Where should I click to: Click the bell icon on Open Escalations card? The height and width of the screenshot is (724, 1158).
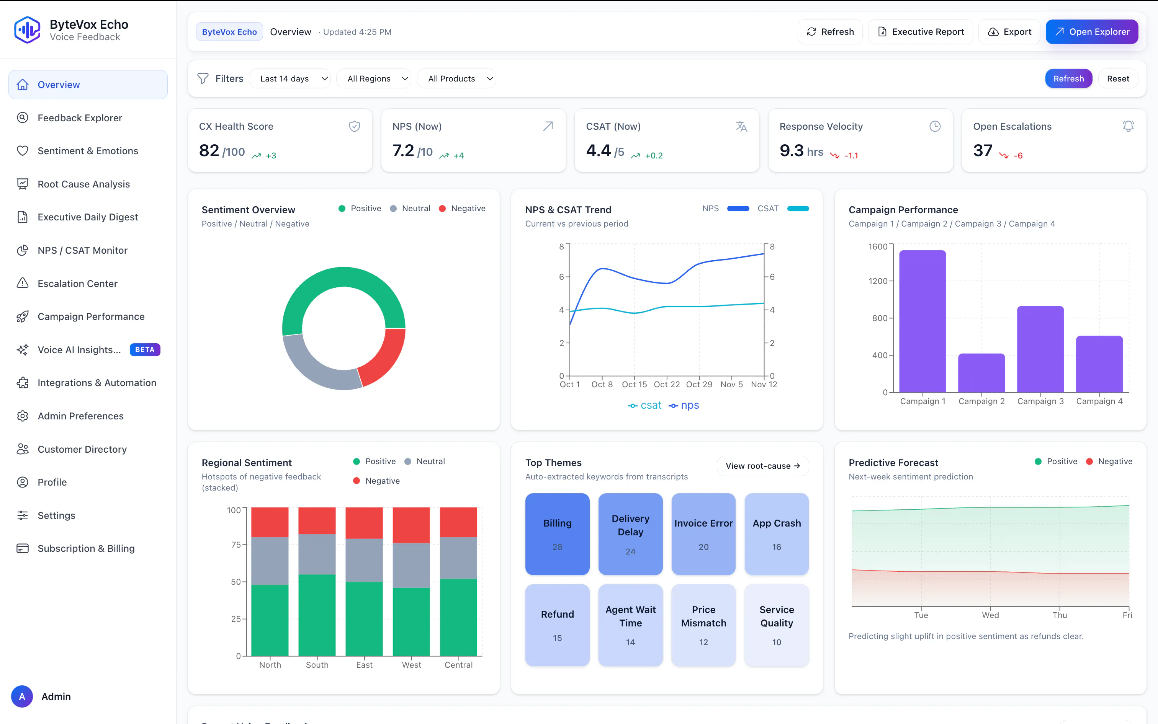[x=1128, y=126]
